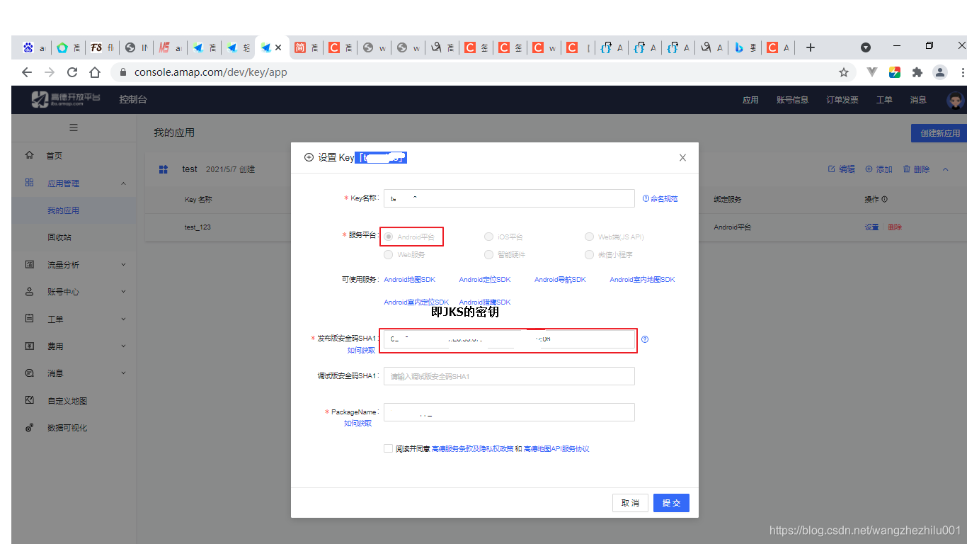Screen dimensions: 967x544
Task: Click the 应用管理 sidebar icon
Action: [x=28, y=183]
